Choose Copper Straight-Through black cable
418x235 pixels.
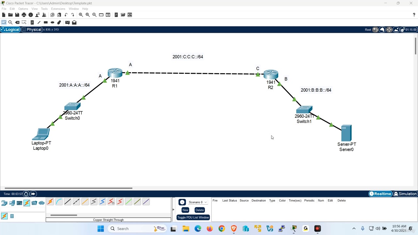pos(68,202)
